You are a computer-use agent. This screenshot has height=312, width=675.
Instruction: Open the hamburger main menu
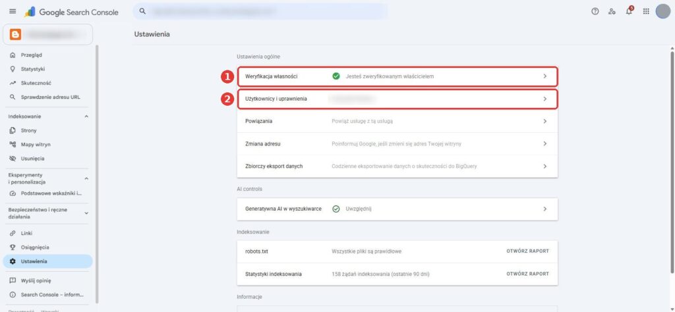13,12
